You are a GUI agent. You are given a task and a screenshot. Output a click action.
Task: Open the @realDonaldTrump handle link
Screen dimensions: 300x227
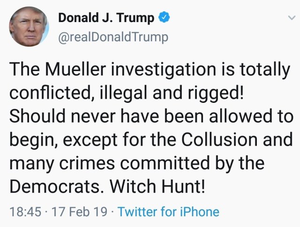click(x=112, y=37)
